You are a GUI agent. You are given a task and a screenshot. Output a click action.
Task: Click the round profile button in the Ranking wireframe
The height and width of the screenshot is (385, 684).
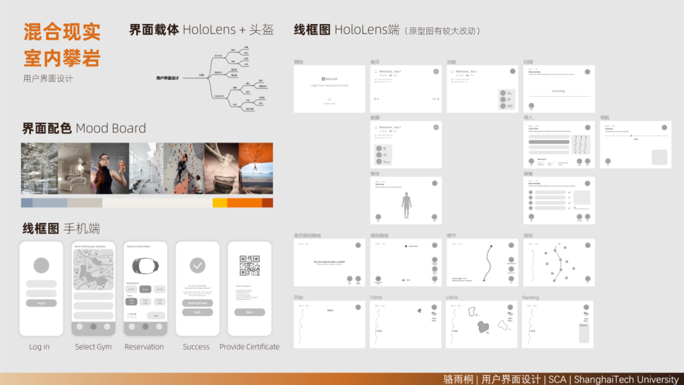pos(586,307)
